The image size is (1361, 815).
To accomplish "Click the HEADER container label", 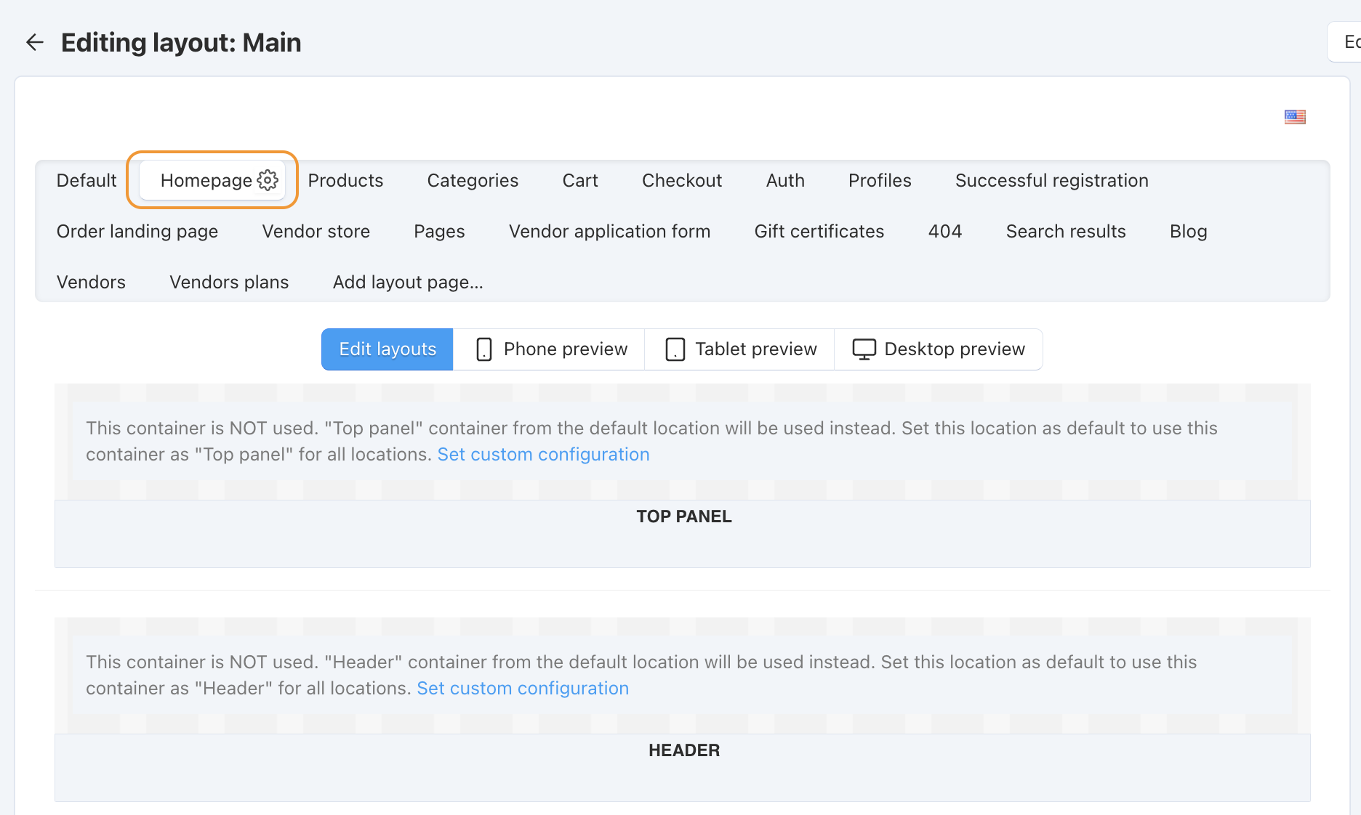I will pos(684,750).
